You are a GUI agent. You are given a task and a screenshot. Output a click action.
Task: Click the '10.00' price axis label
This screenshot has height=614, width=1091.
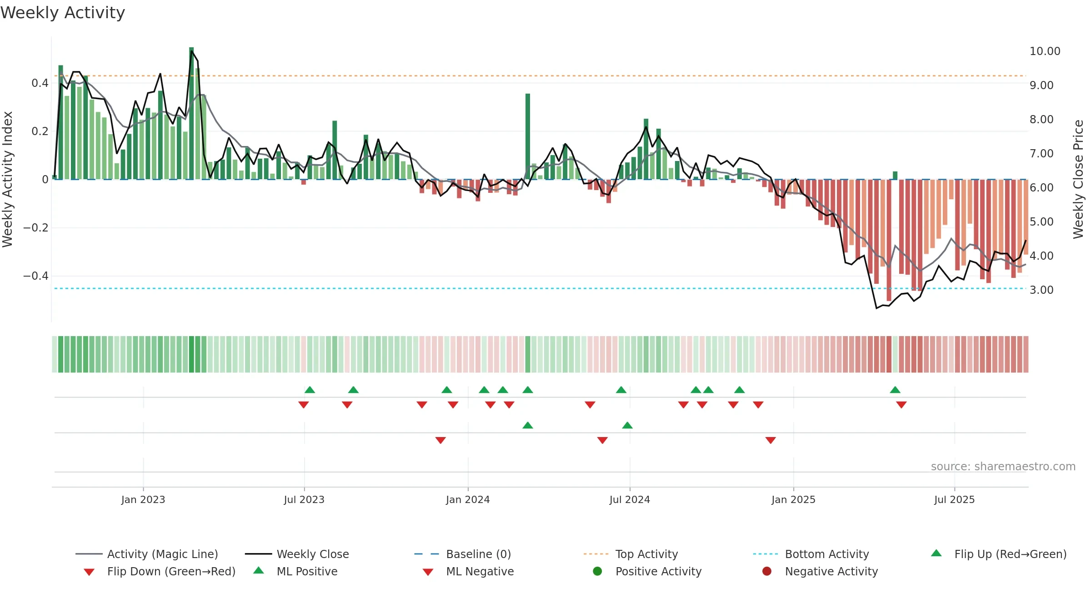pos(1045,51)
